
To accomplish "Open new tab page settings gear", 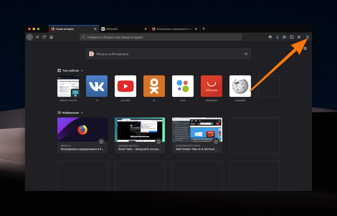I will point(305,49).
